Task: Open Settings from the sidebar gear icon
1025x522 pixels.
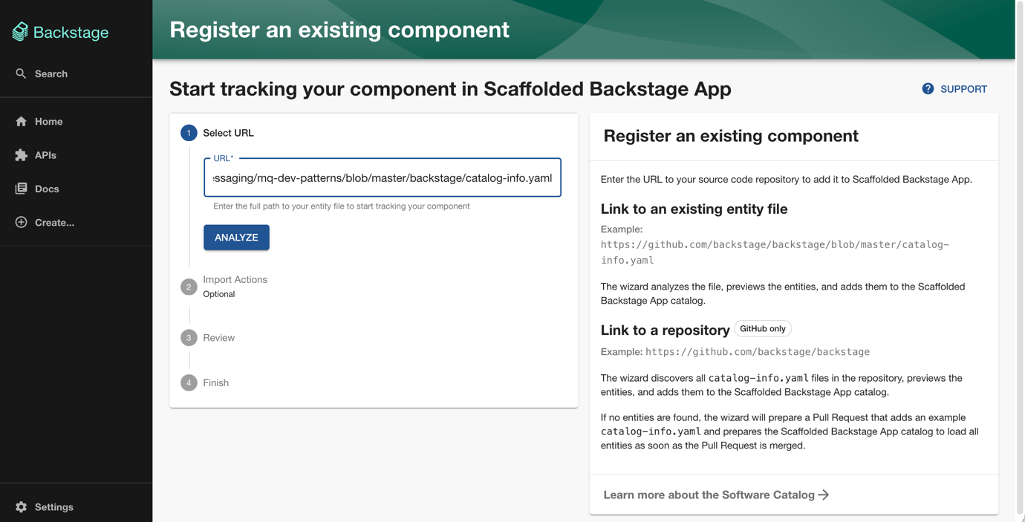Action: [22, 506]
